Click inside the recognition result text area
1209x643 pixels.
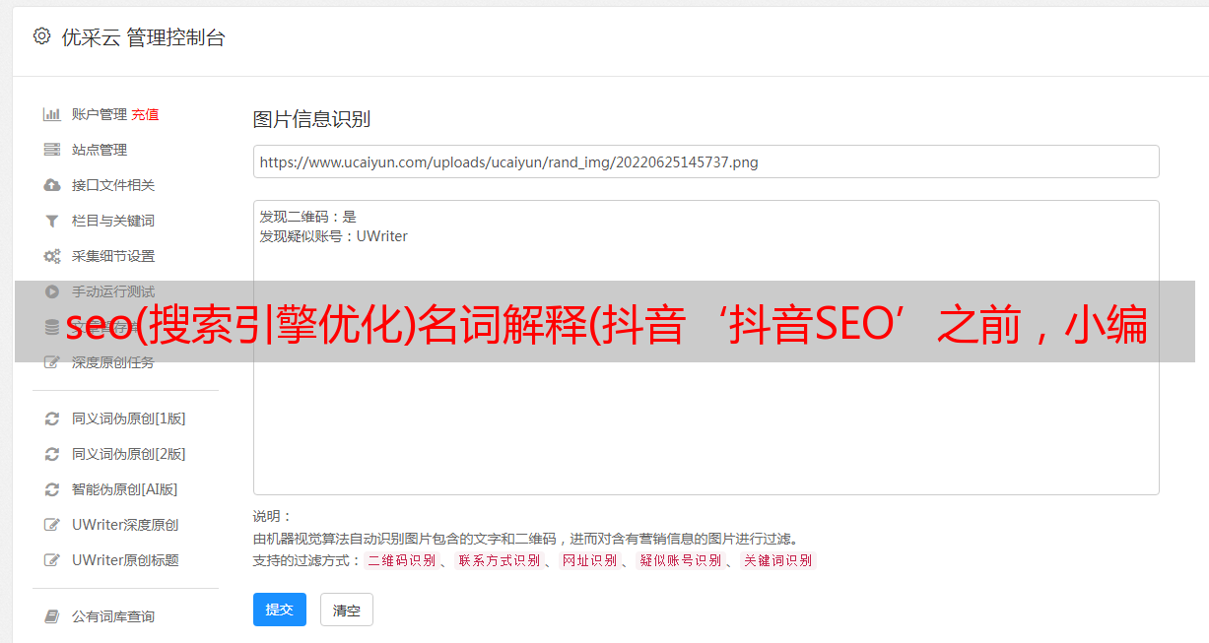point(705,347)
